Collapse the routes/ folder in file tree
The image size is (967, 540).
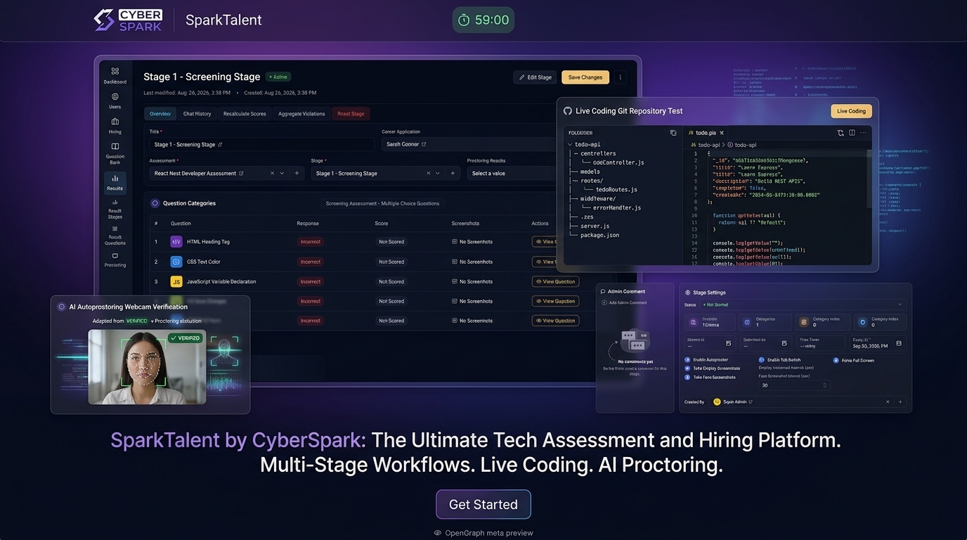click(x=591, y=181)
